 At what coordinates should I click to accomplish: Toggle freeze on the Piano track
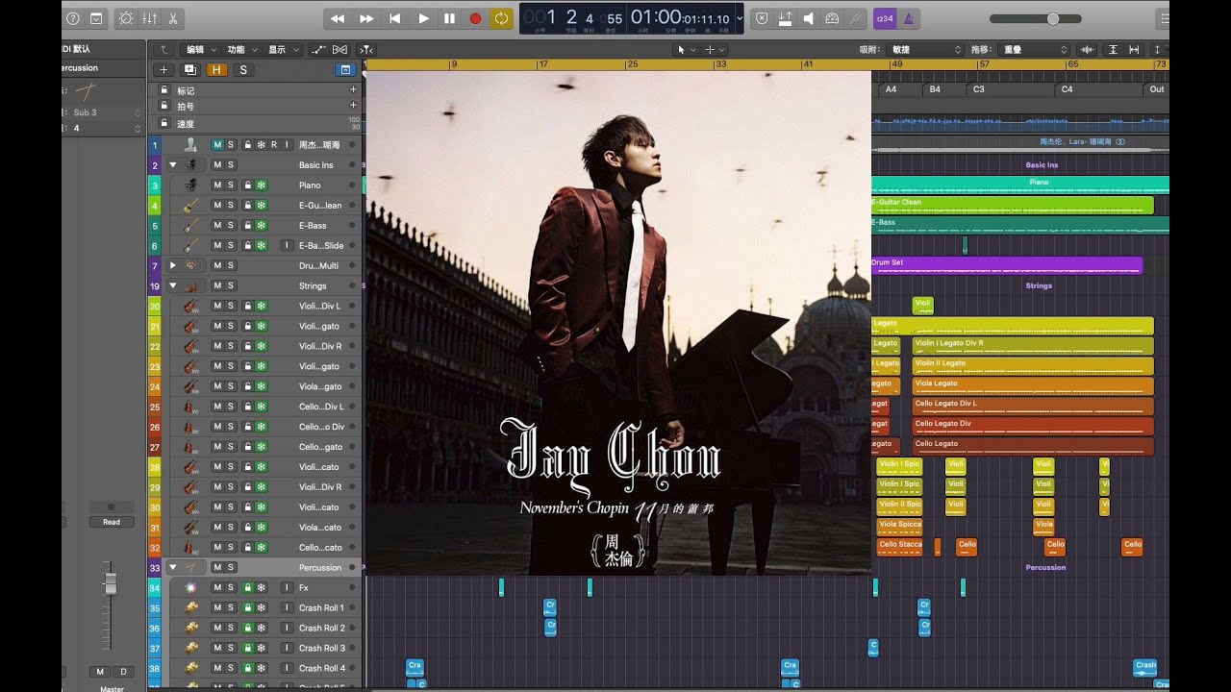(x=262, y=185)
